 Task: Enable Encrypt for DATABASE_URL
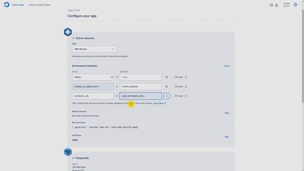coord(173,96)
